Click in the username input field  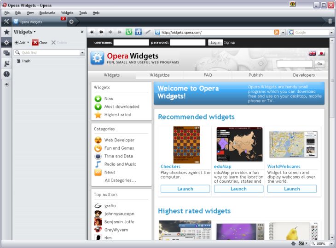131,43
